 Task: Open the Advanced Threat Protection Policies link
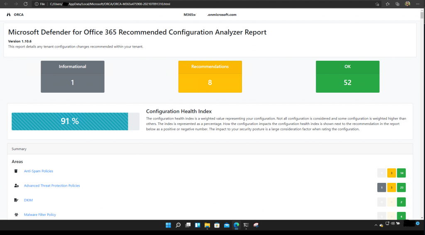tap(52, 186)
